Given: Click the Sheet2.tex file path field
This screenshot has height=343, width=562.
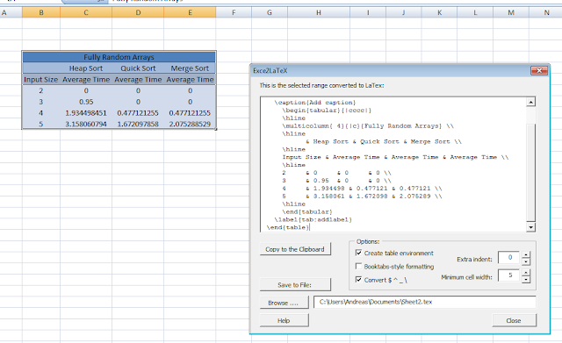Looking at the screenshot, I should (x=425, y=302).
